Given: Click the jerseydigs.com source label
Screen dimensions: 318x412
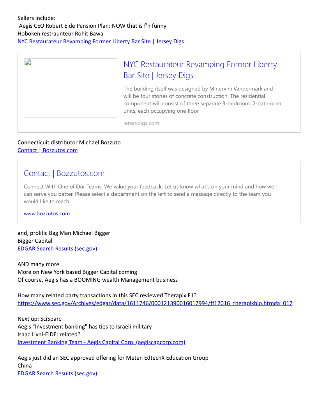Looking at the screenshot, I should tap(141, 123).
